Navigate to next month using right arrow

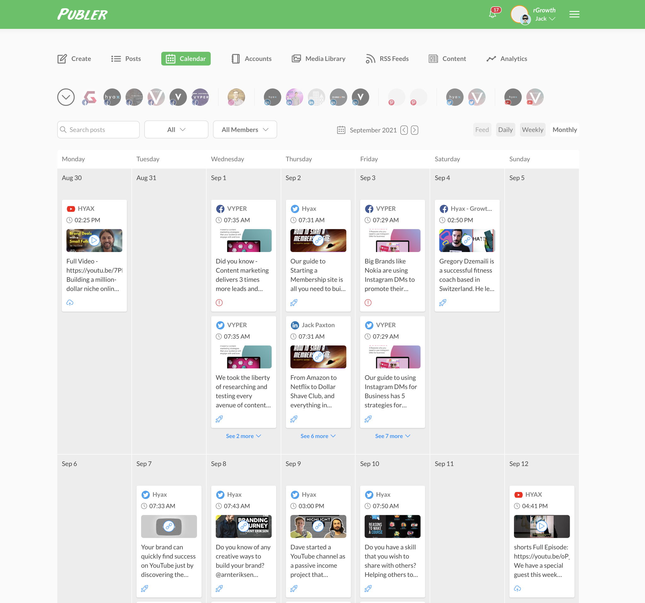pyautogui.click(x=414, y=130)
